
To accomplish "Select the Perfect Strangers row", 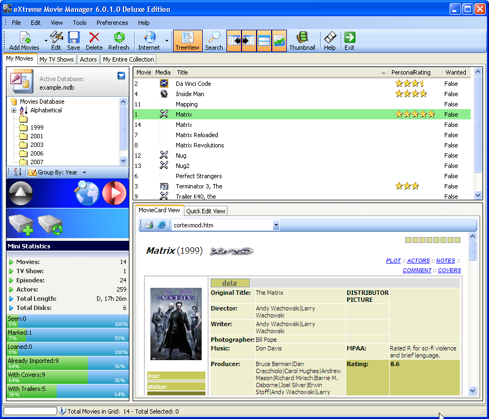I will (x=302, y=176).
